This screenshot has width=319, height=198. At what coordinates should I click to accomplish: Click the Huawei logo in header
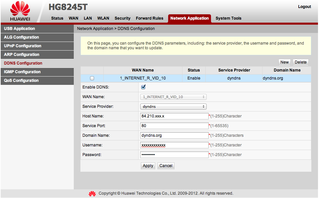pyautogui.click(x=20, y=11)
